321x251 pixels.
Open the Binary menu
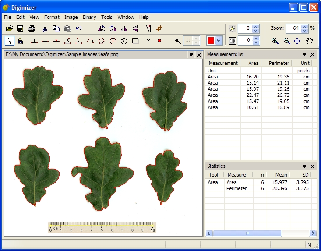coord(89,17)
